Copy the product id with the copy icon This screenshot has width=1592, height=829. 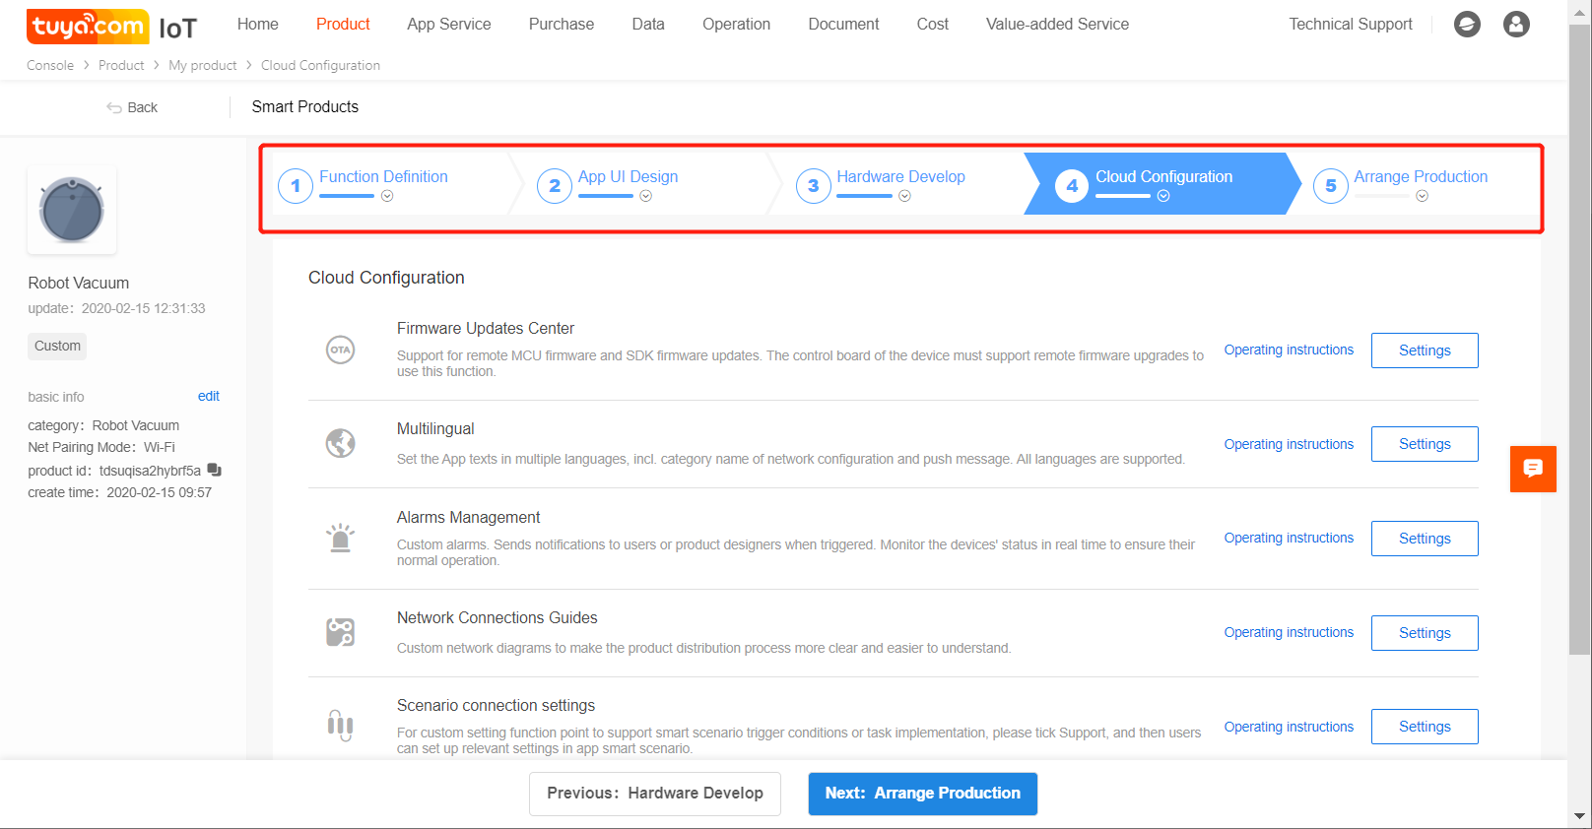click(215, 471)
